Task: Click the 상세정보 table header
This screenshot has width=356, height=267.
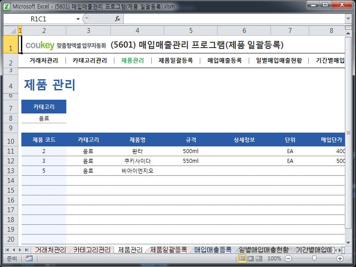Action: (x=244, y=140)
